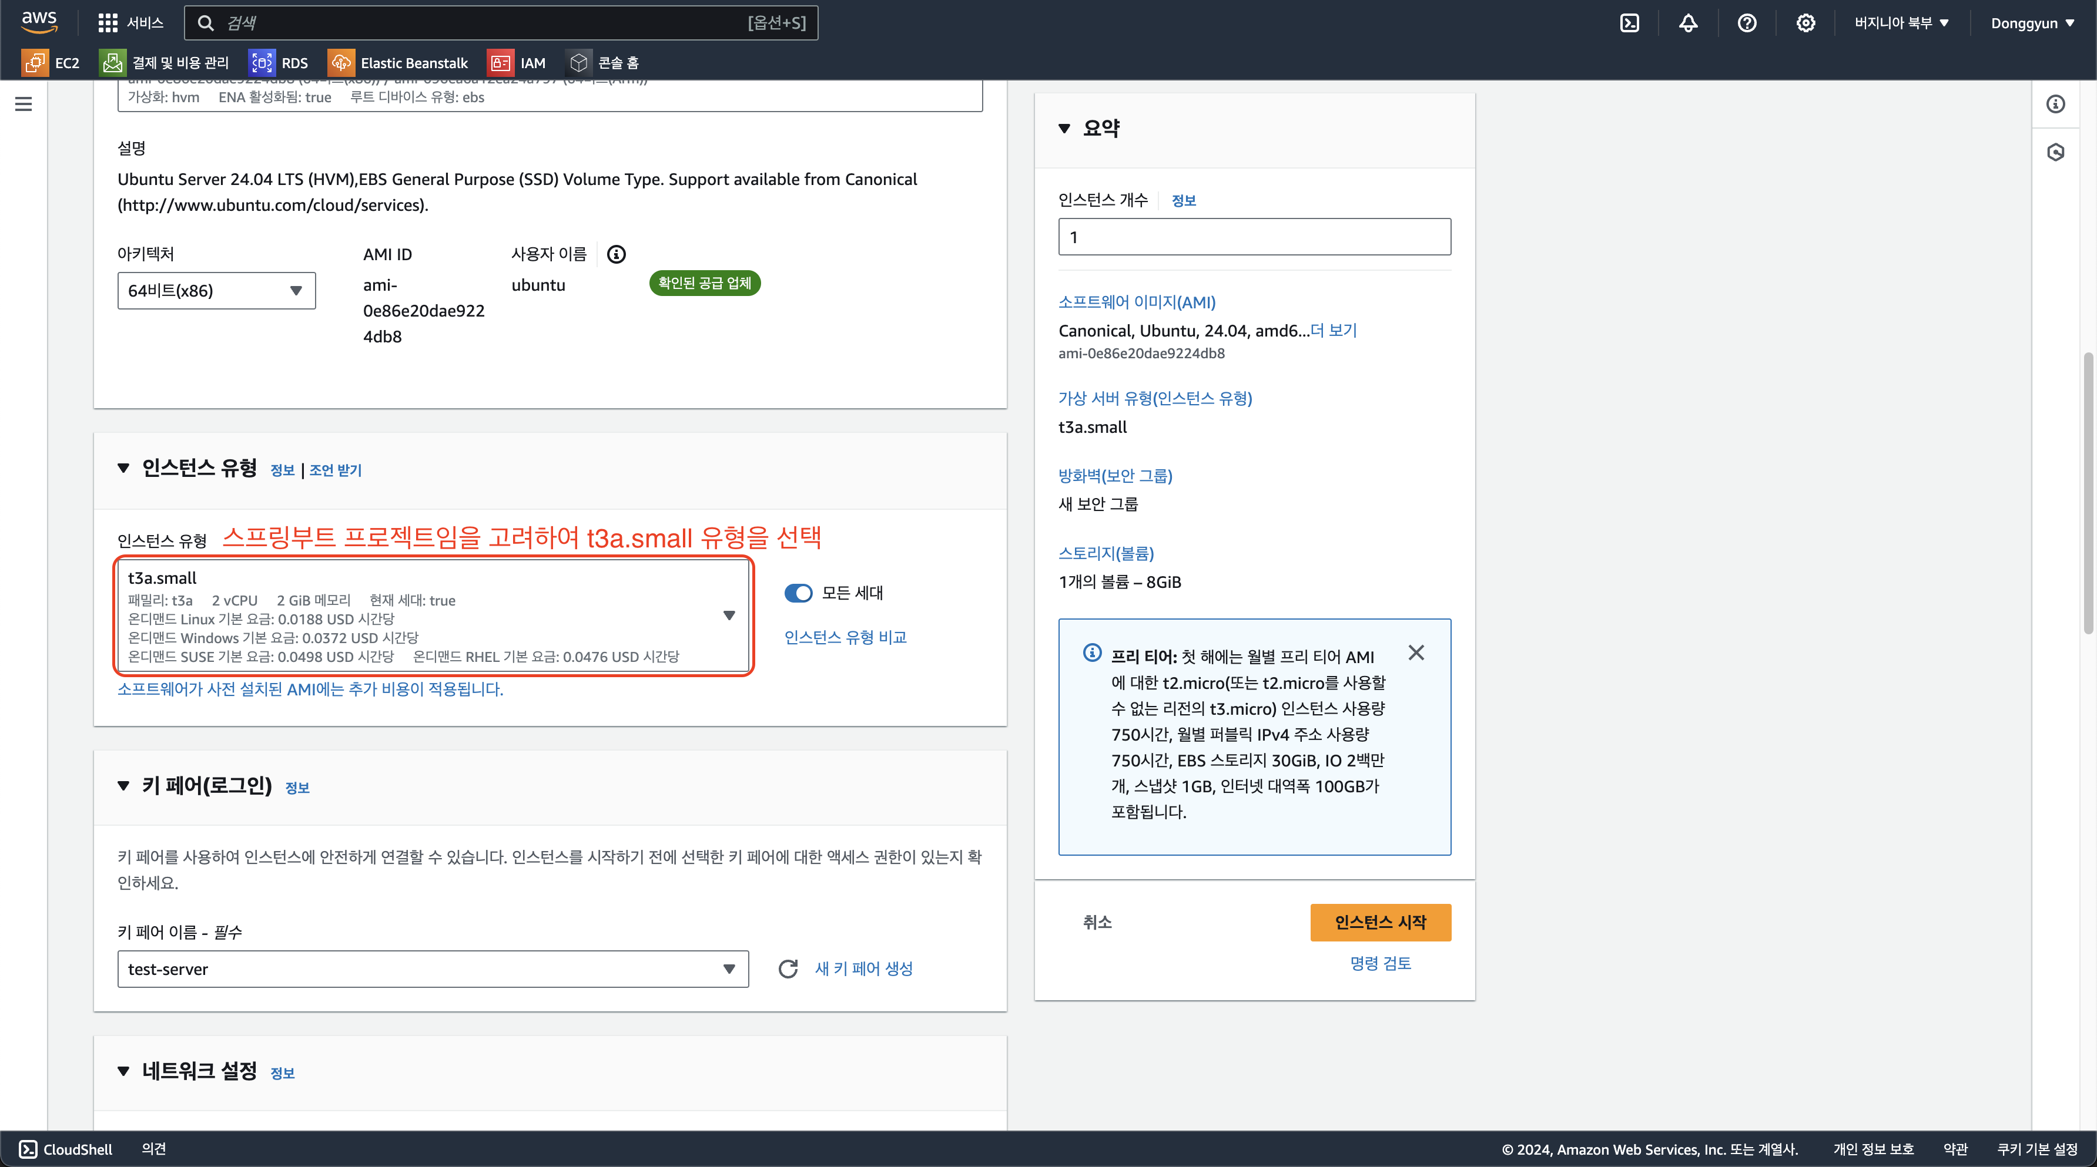Open the Donggyun account menu
The height and width of the screenshot is (1167, 2097).
[x=2032, y=23]
